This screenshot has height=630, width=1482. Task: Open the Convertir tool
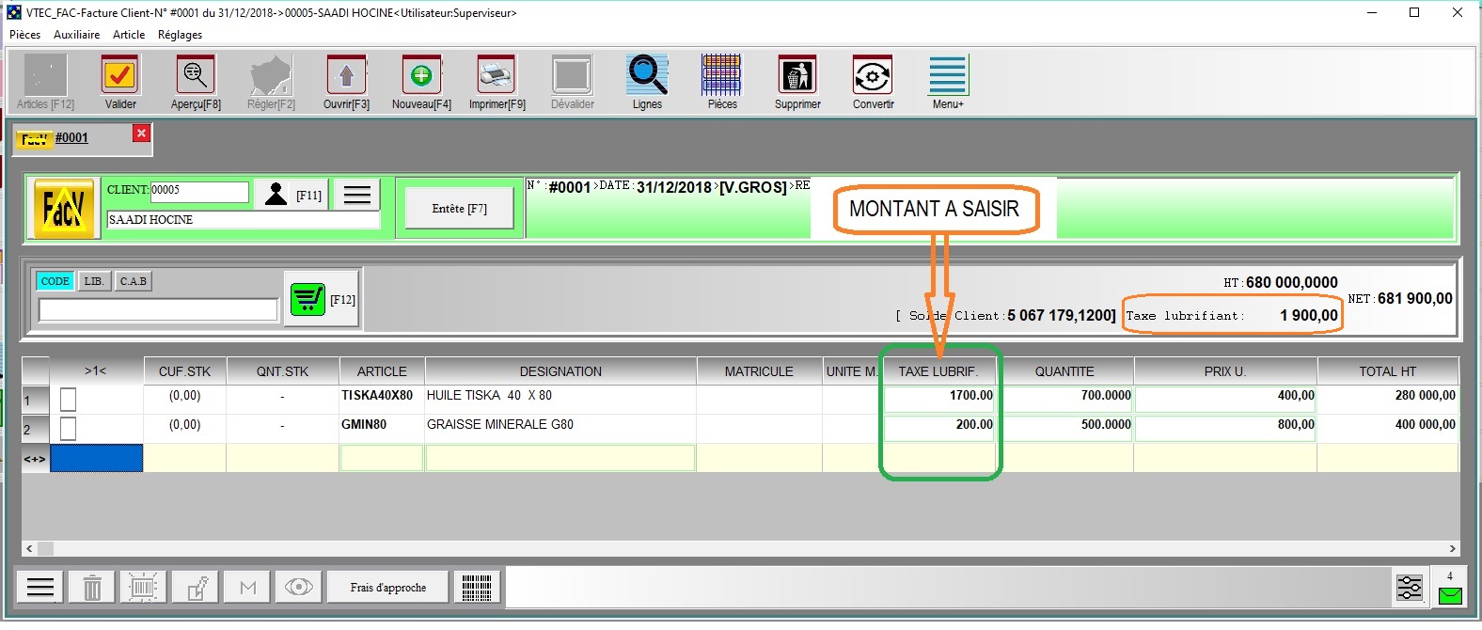pos(873,76)
